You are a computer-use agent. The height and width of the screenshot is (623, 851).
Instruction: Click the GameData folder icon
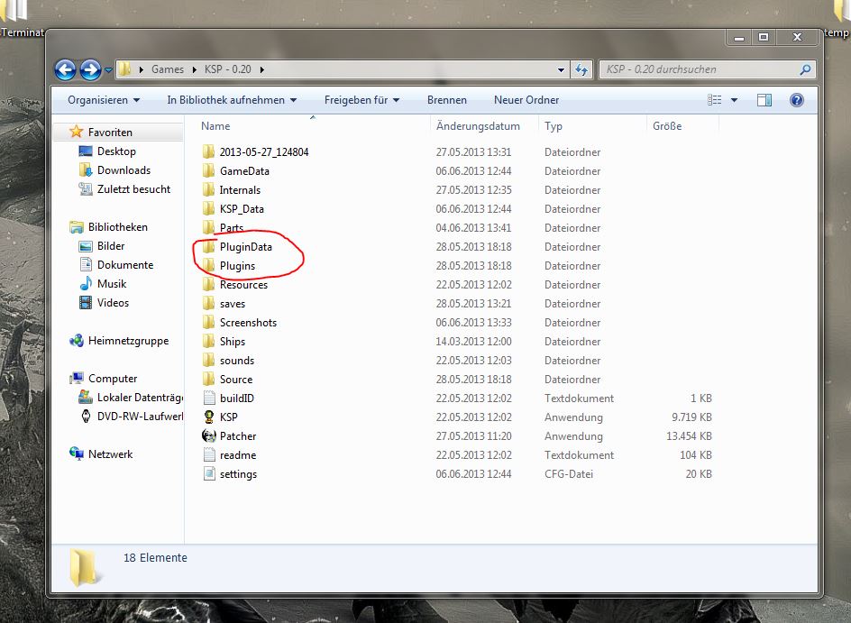click(x=208, y=171)
